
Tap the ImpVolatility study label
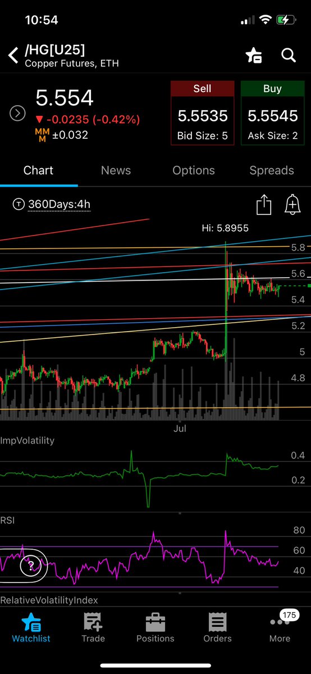tap(27, 441)
